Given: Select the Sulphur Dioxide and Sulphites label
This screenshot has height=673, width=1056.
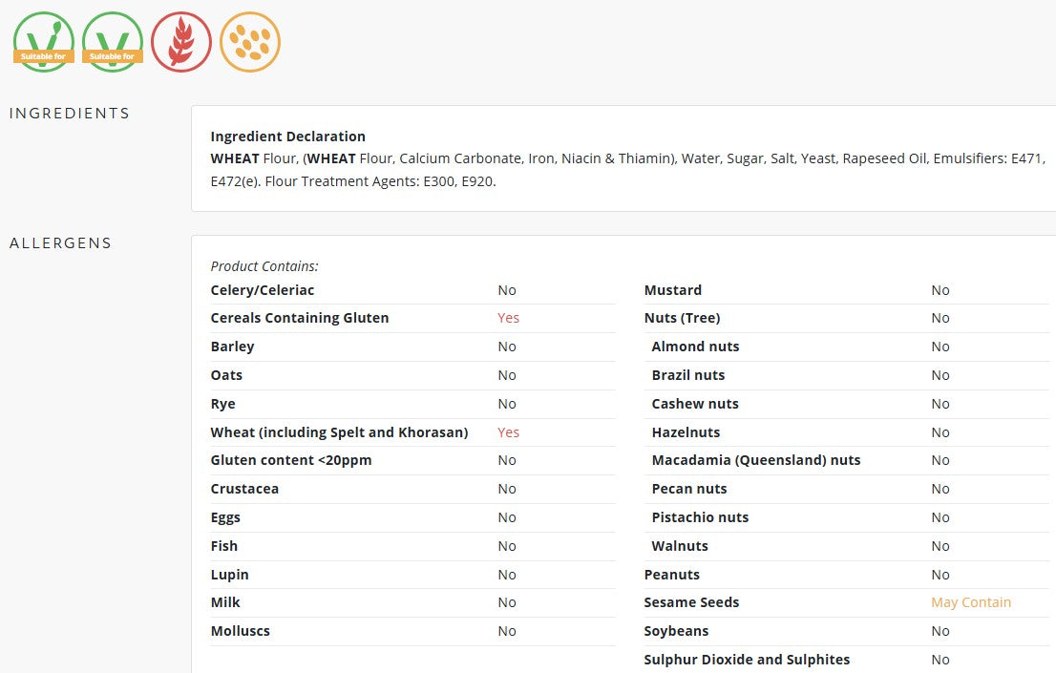Looking at the screenshot, I should click(747, 660).
